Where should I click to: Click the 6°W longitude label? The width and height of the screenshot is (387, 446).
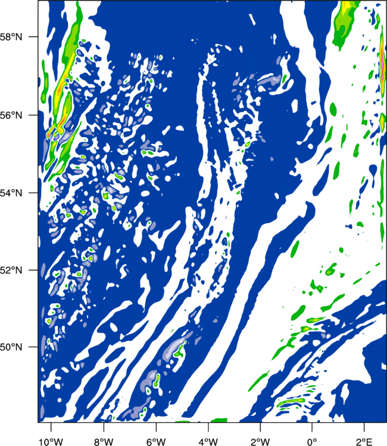[156, 442]
